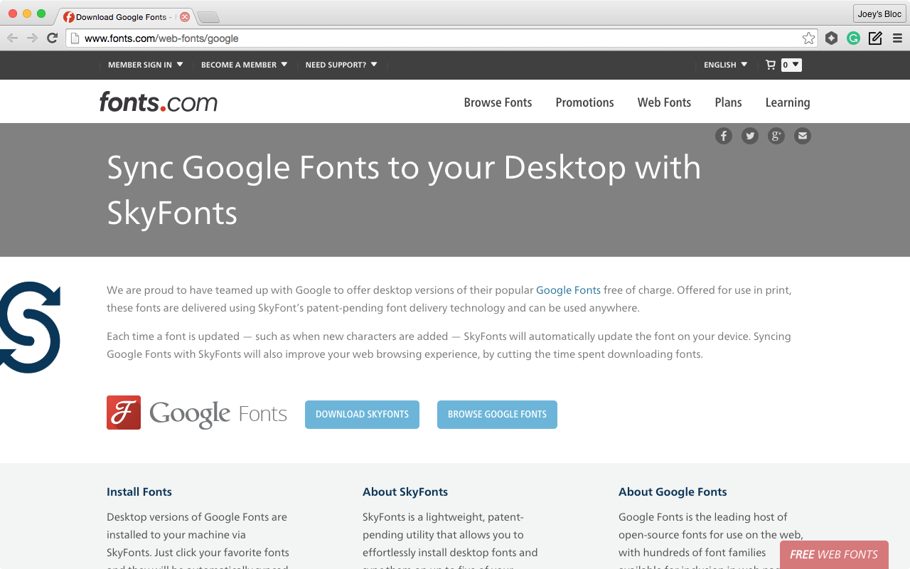Image resolution: width=910 pixels, height=569 pixels.
Task: Share page via Twitter icon
Action: tap(749, 136)
